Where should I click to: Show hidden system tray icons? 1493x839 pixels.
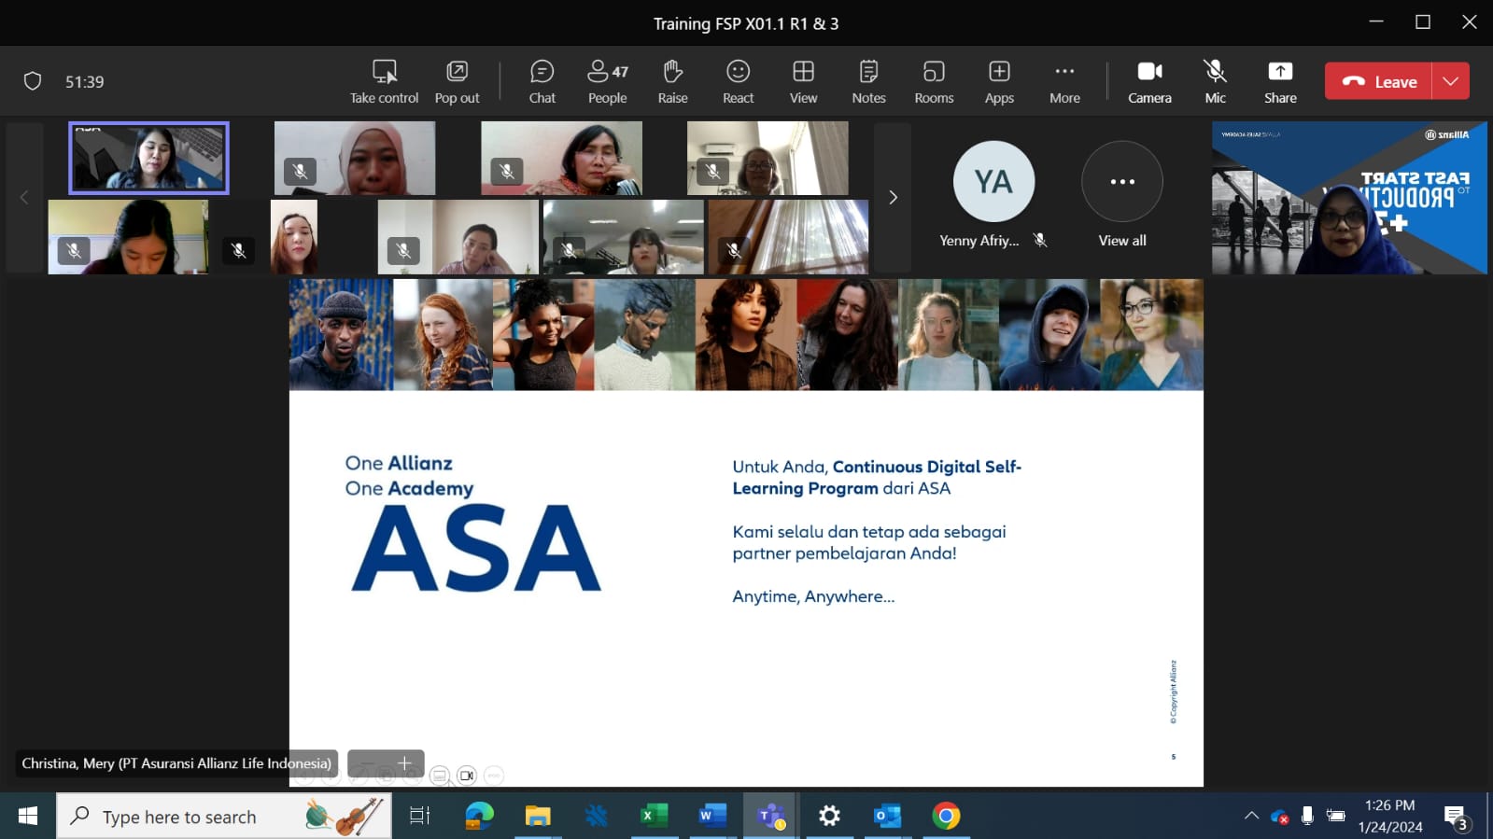pyautogui.click(x=1251, y=817)
